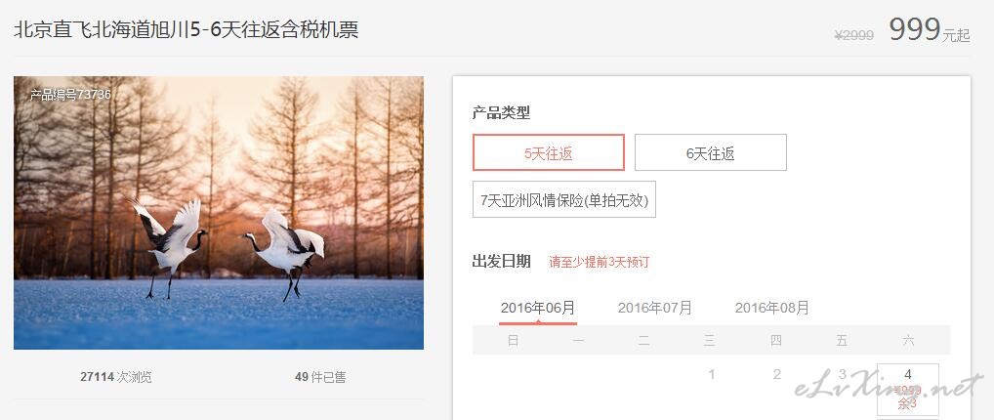Click the 27114 次浏览 view count
This screenshot has height=420, width=994.
116,377
